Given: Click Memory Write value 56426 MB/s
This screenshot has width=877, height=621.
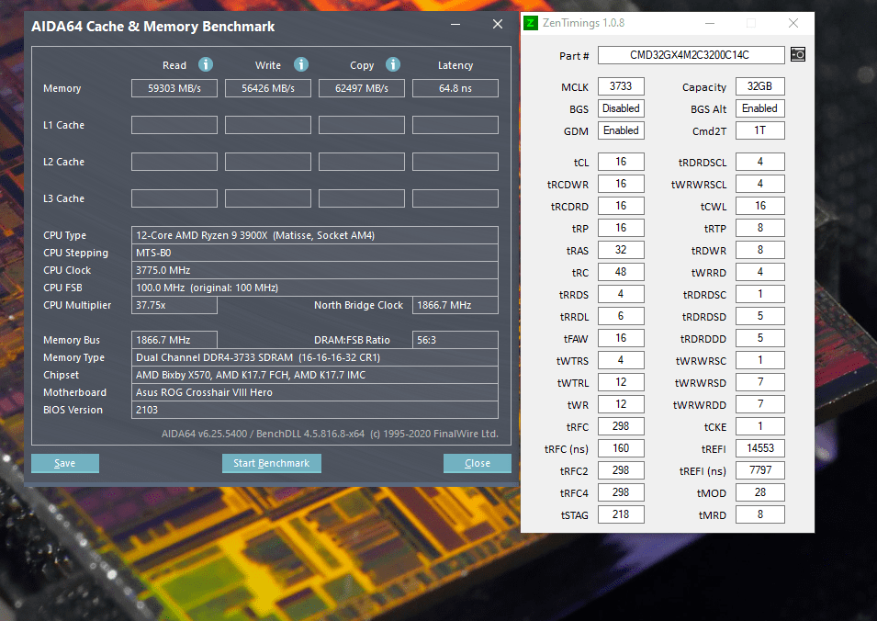Looking at the screenshot, I should tap(268, 88).
